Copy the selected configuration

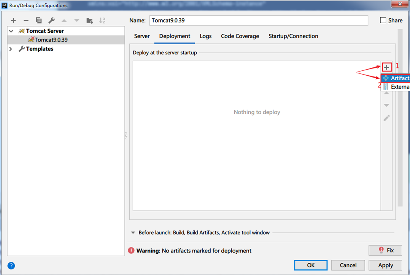38,21
